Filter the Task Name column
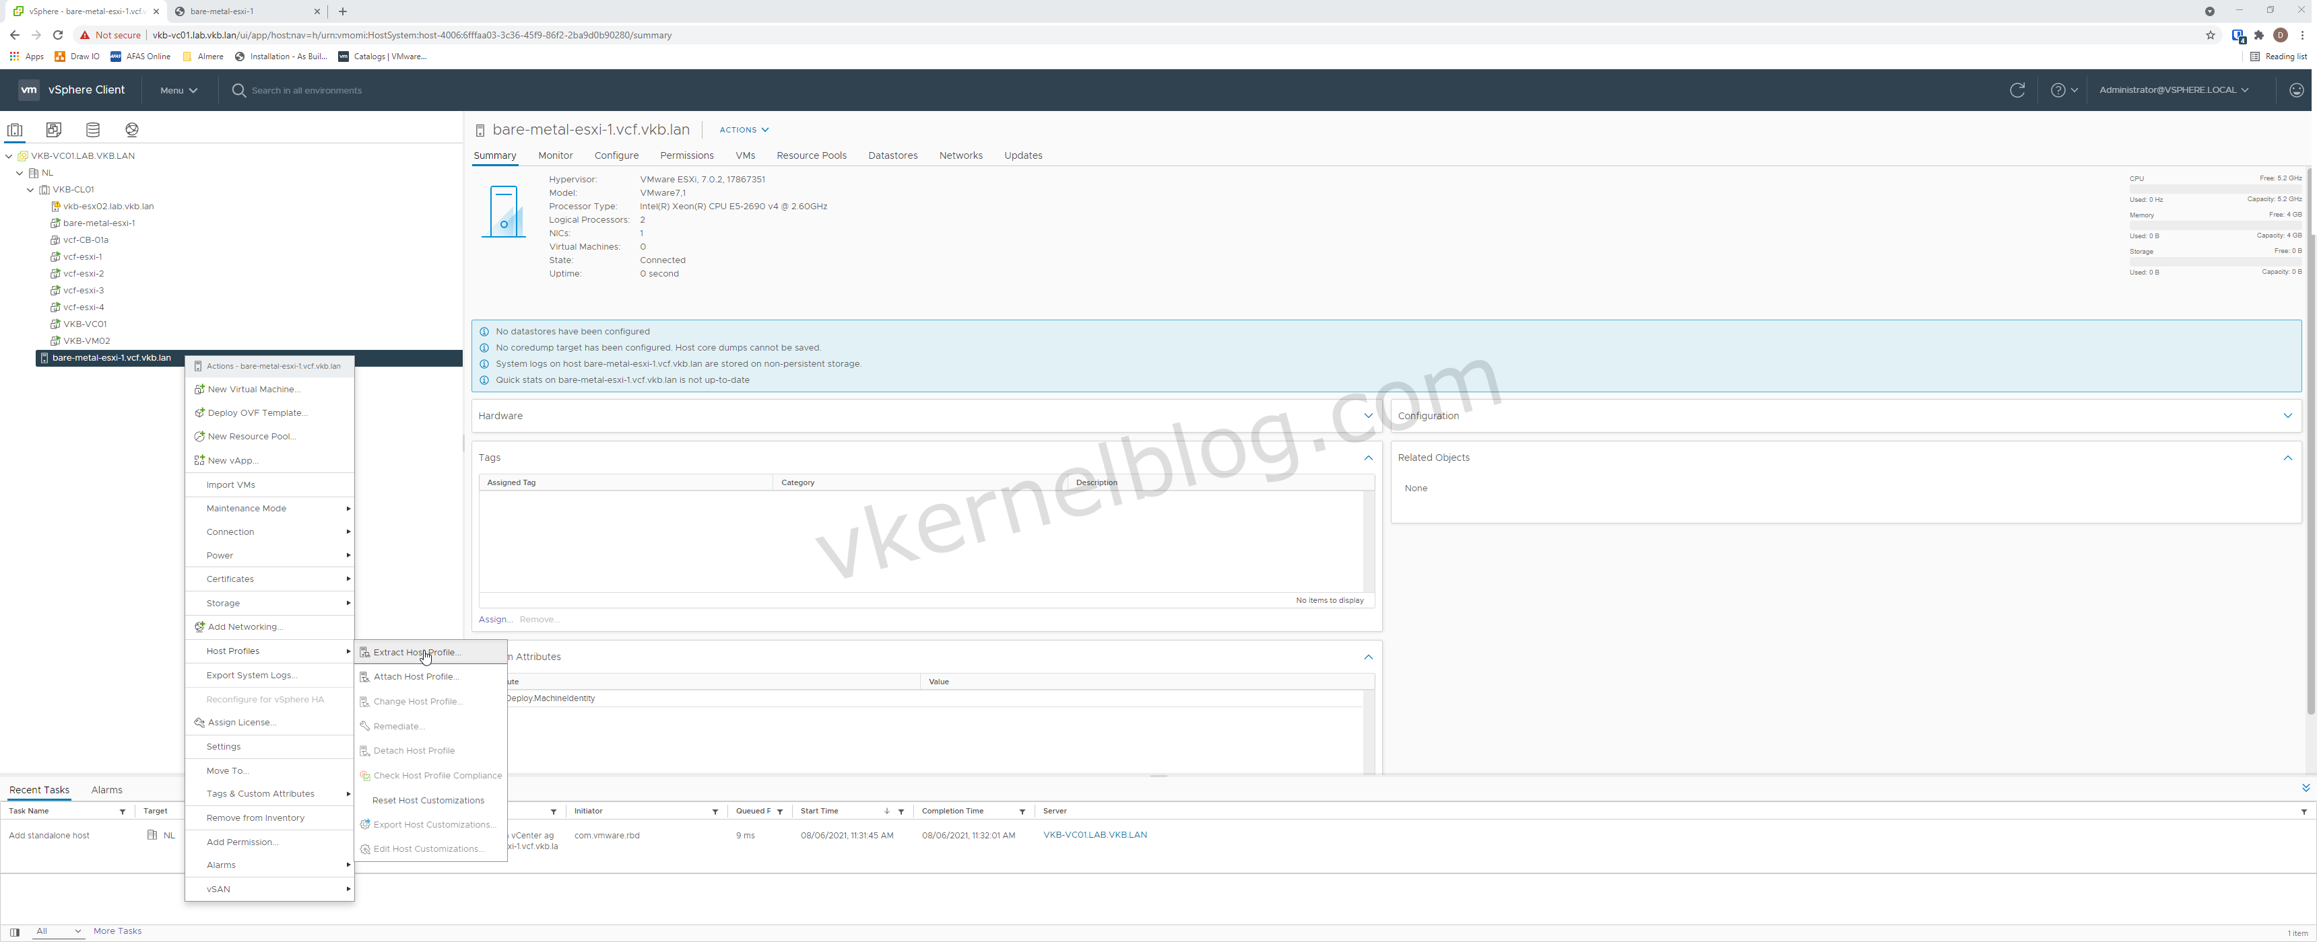This screenshot has width=2317, height=942. click(123, 811)
